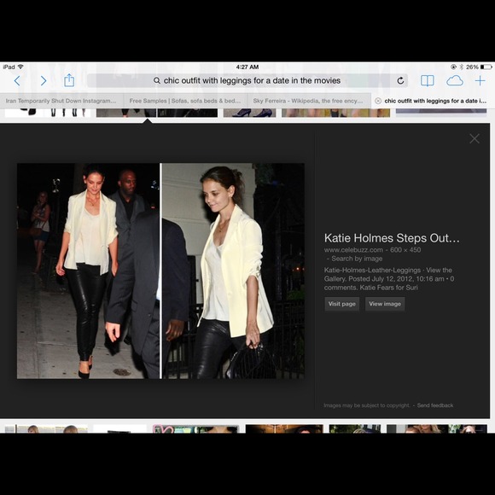This screenshot has width=495, height=495.
Task: Switch to Free Samples Sofas tab
Action: tap(185, 101)
